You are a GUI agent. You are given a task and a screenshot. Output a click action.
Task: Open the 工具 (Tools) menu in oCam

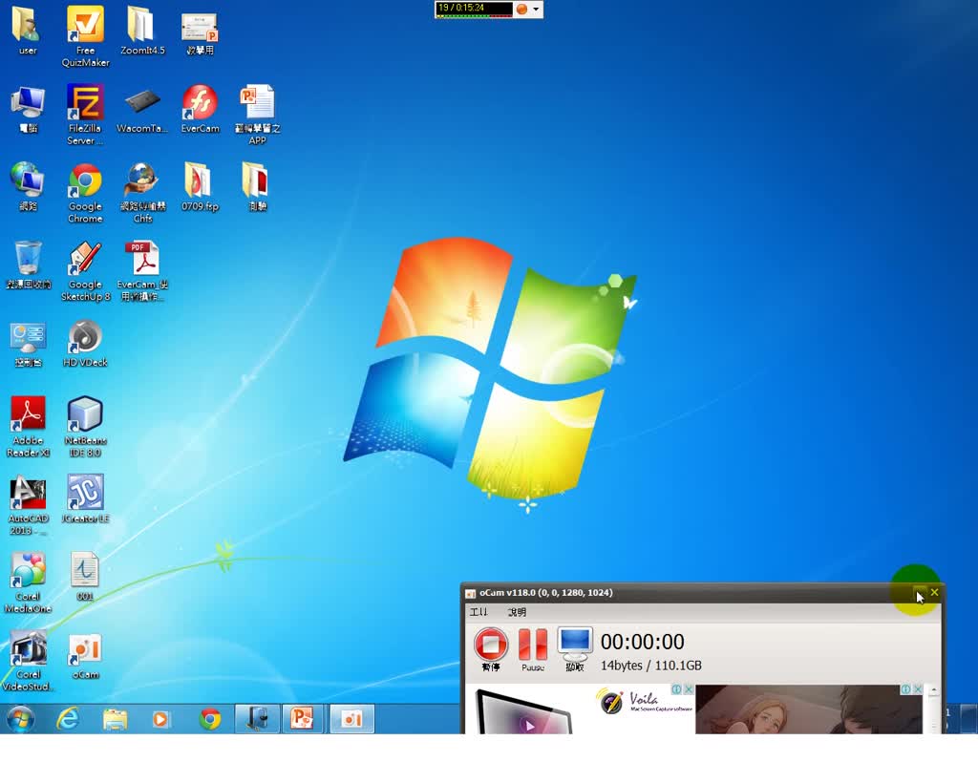(x=479, y=612)
